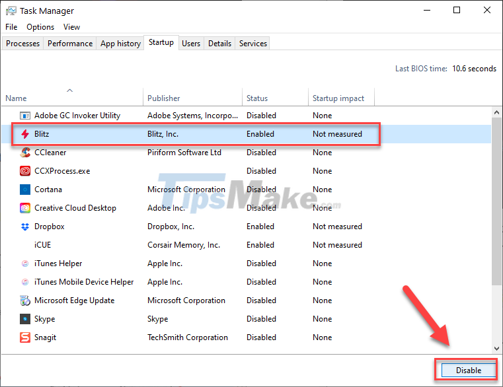Select the iCUE row name
The width and height of the screenshot is (503, 387).
tap(43, 245)
